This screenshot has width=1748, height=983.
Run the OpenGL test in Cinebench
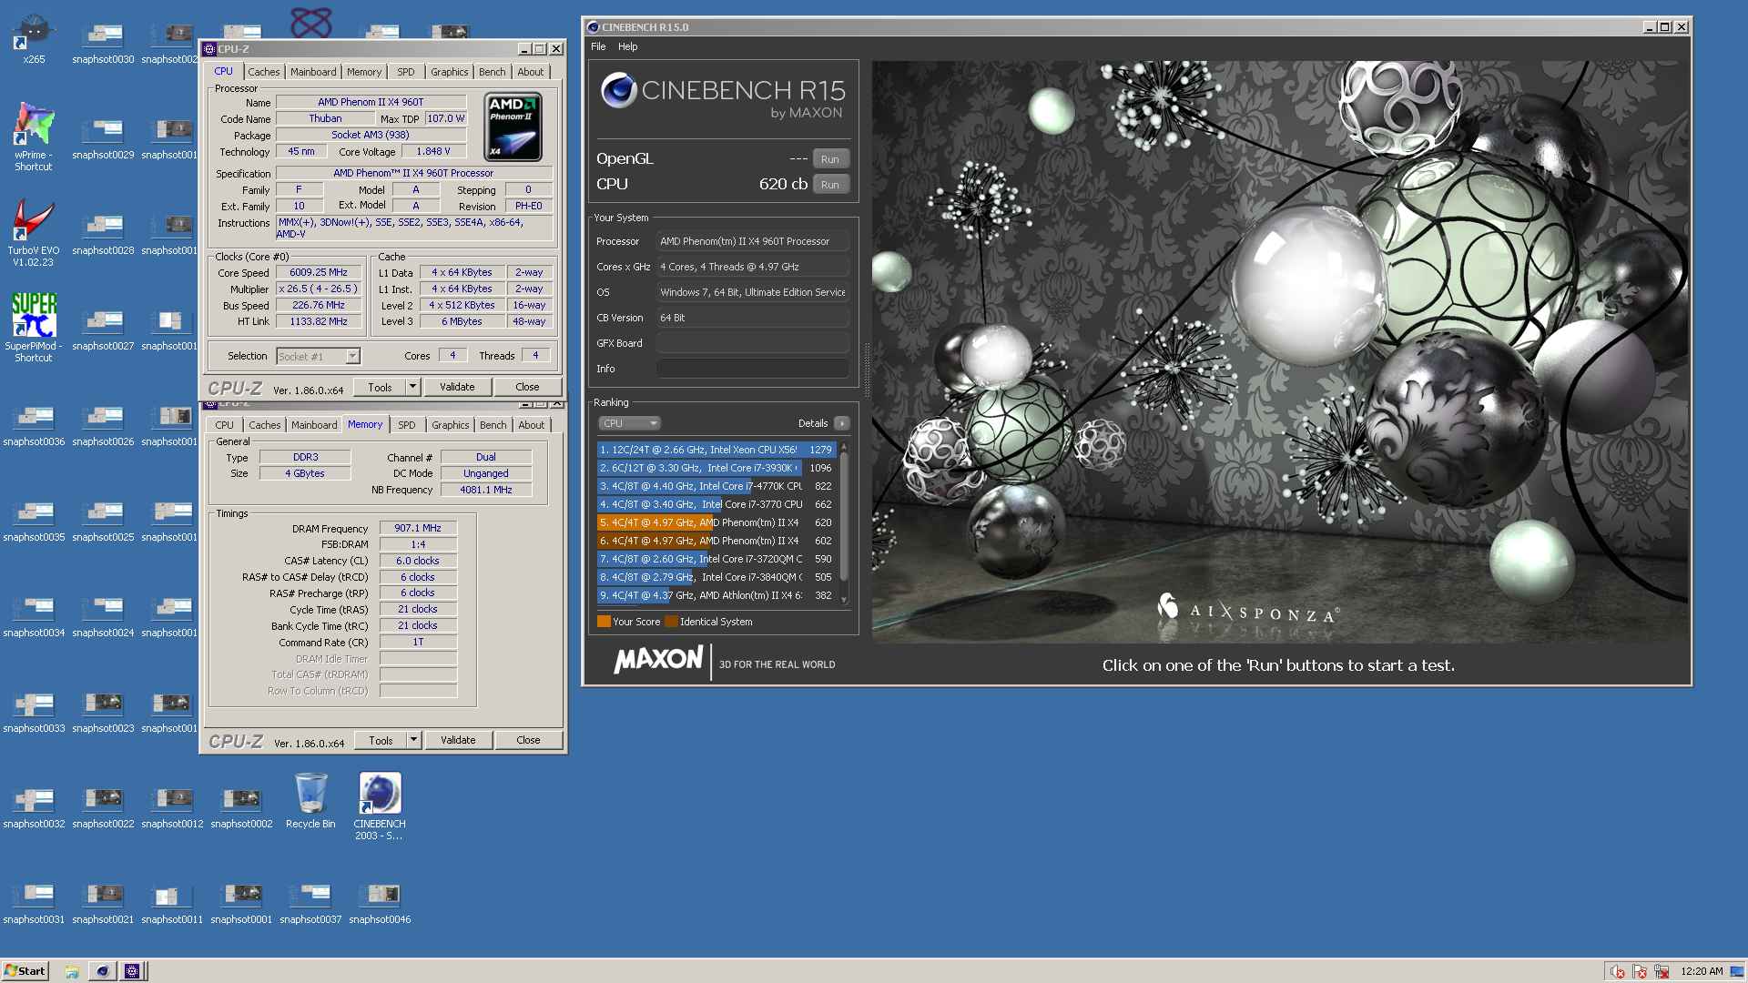tap(830, 159)
